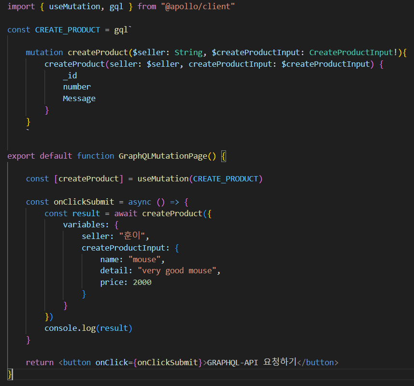
Task: Click the _id field in the query
Action: pos(70,75)
